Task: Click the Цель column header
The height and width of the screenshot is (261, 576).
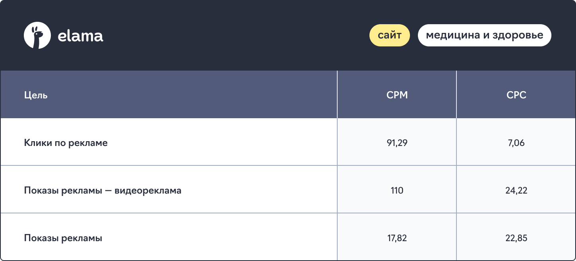Action: (36, 95)
